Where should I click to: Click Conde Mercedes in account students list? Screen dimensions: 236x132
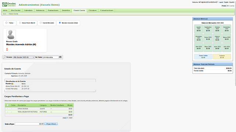[11, 89]
